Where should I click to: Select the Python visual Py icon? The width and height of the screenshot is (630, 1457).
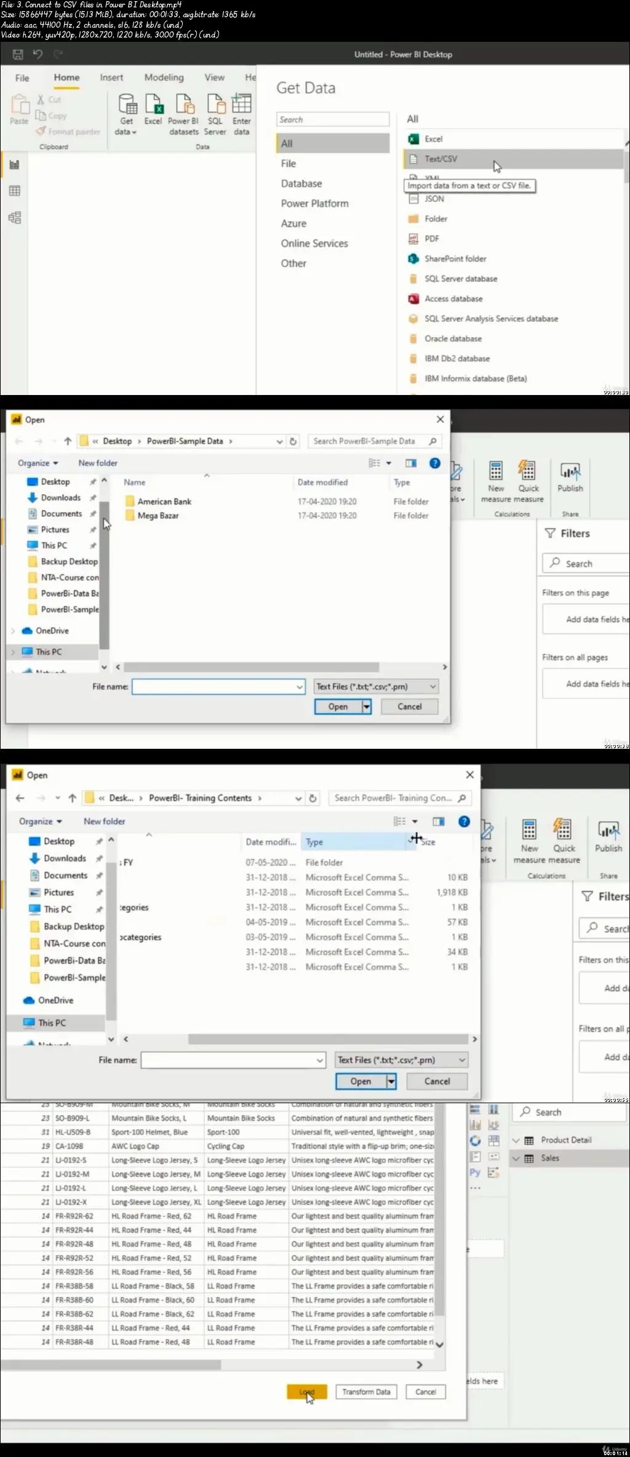475,1173
